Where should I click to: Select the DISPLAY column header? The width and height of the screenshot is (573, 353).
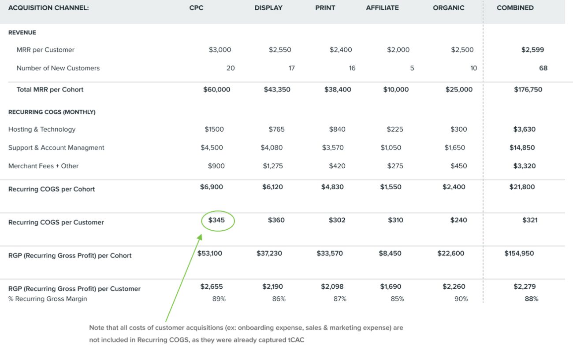[x=268, y=8]
